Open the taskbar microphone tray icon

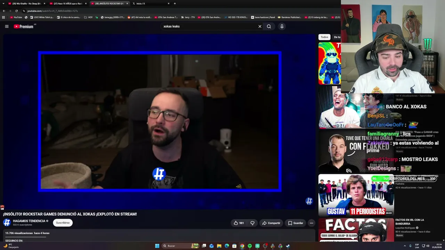(x=410, y=246)
